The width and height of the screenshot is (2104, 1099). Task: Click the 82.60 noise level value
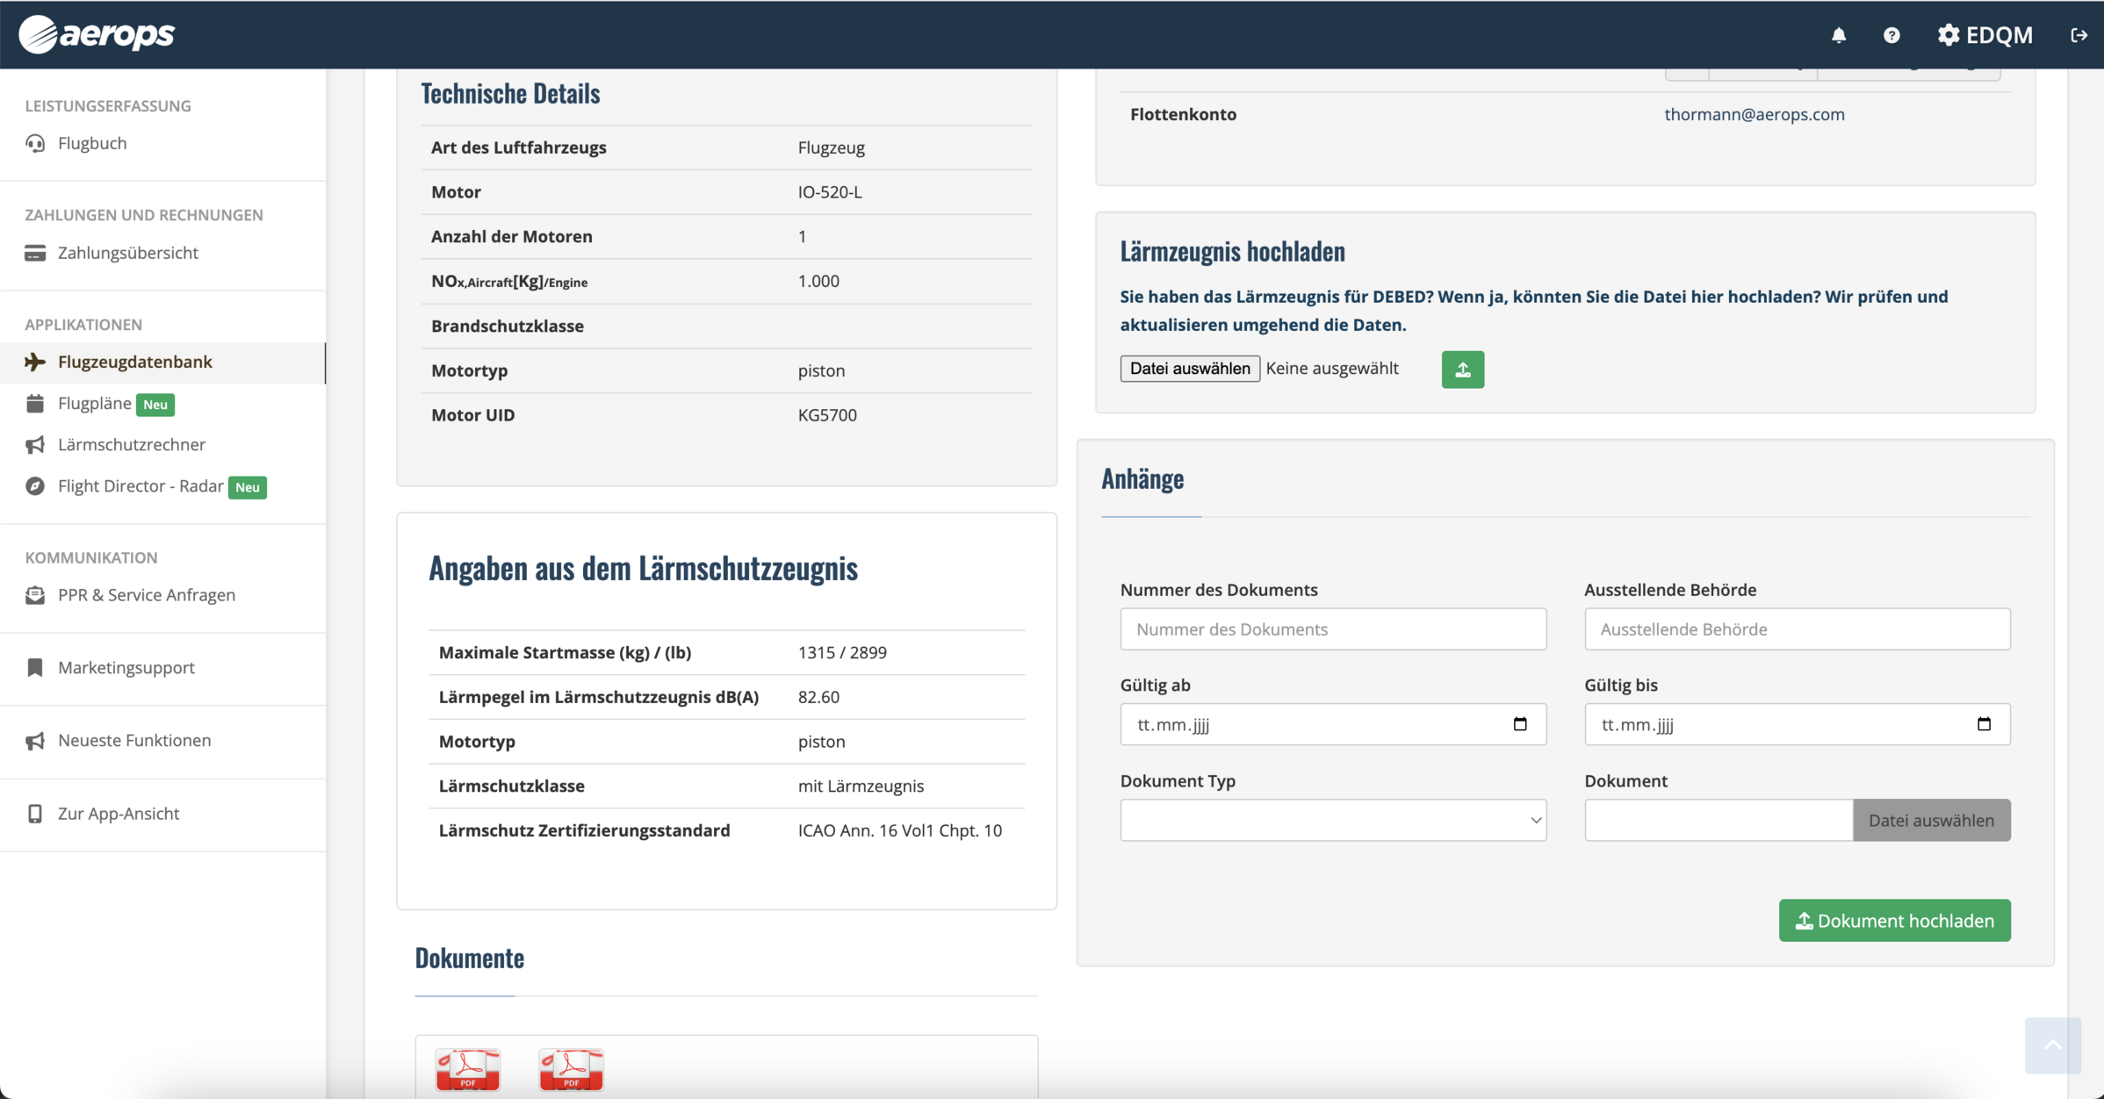[x=818, y=697]
